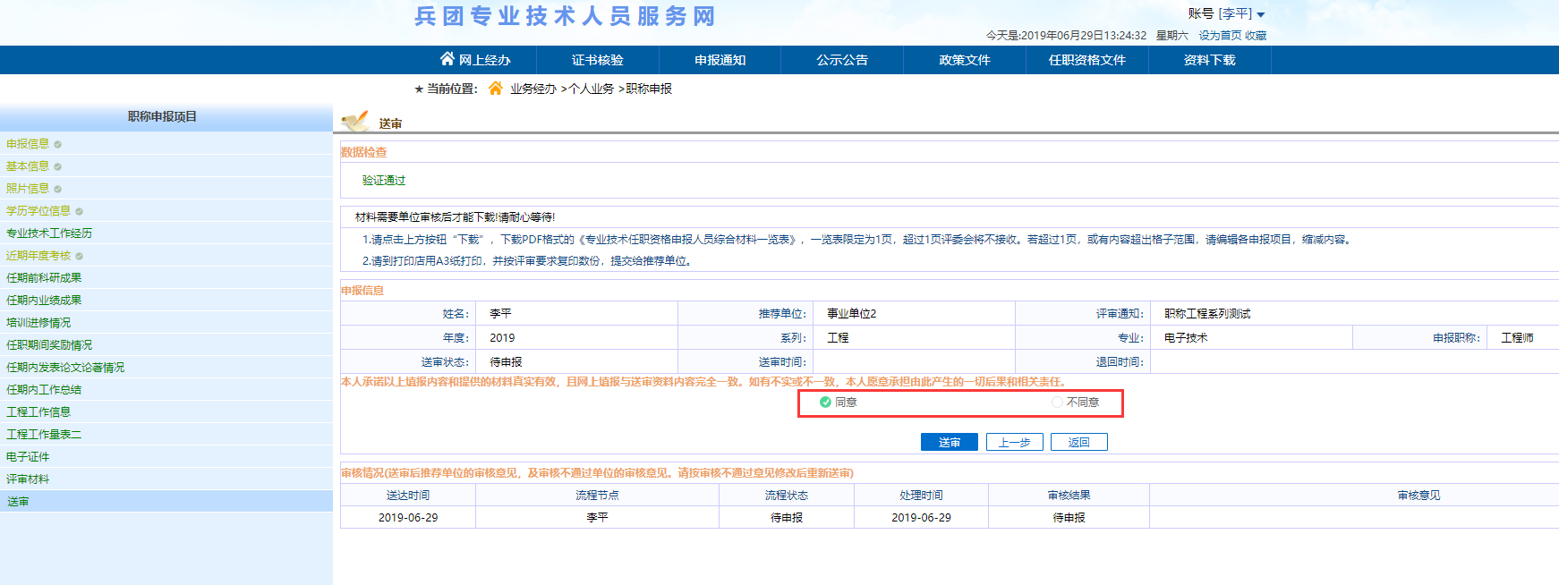Viewport: 1559px width, 585px height.
Task: Open 电子证件 in the left sidebar
Action: [x=28, y=457]
